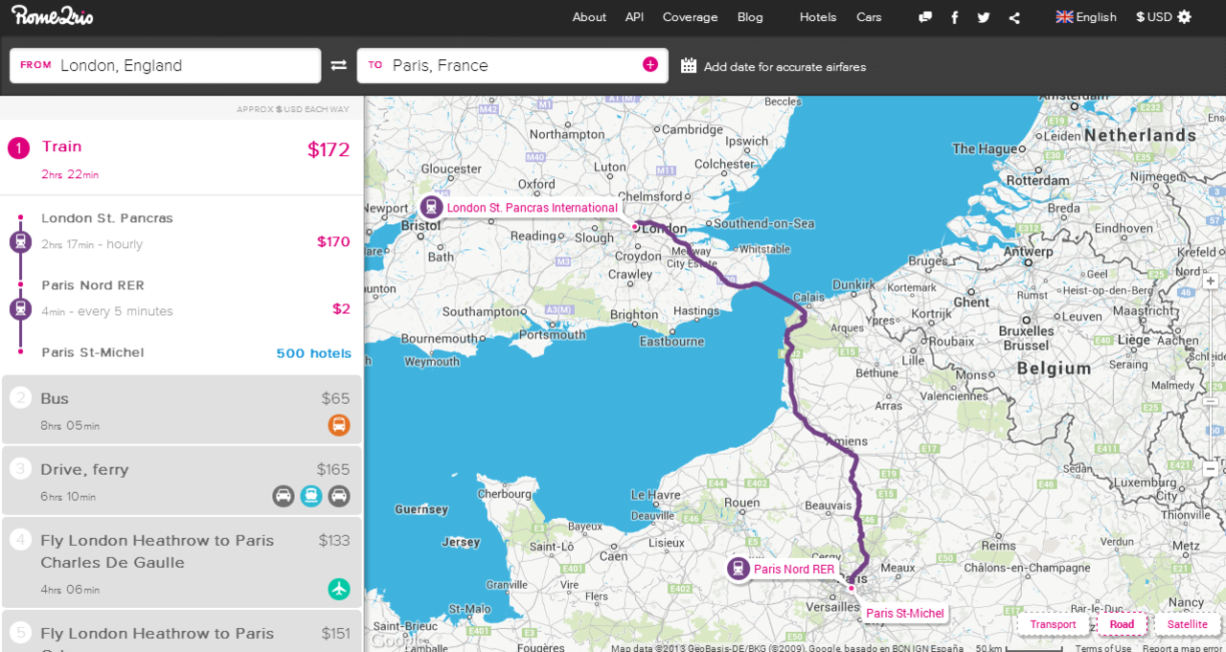
Task: Select the number 1 route badge for Train
Action: [x=18, y=147]
